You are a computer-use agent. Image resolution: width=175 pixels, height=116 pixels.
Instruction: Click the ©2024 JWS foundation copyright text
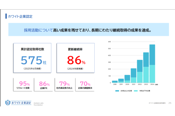pos(38,104)
